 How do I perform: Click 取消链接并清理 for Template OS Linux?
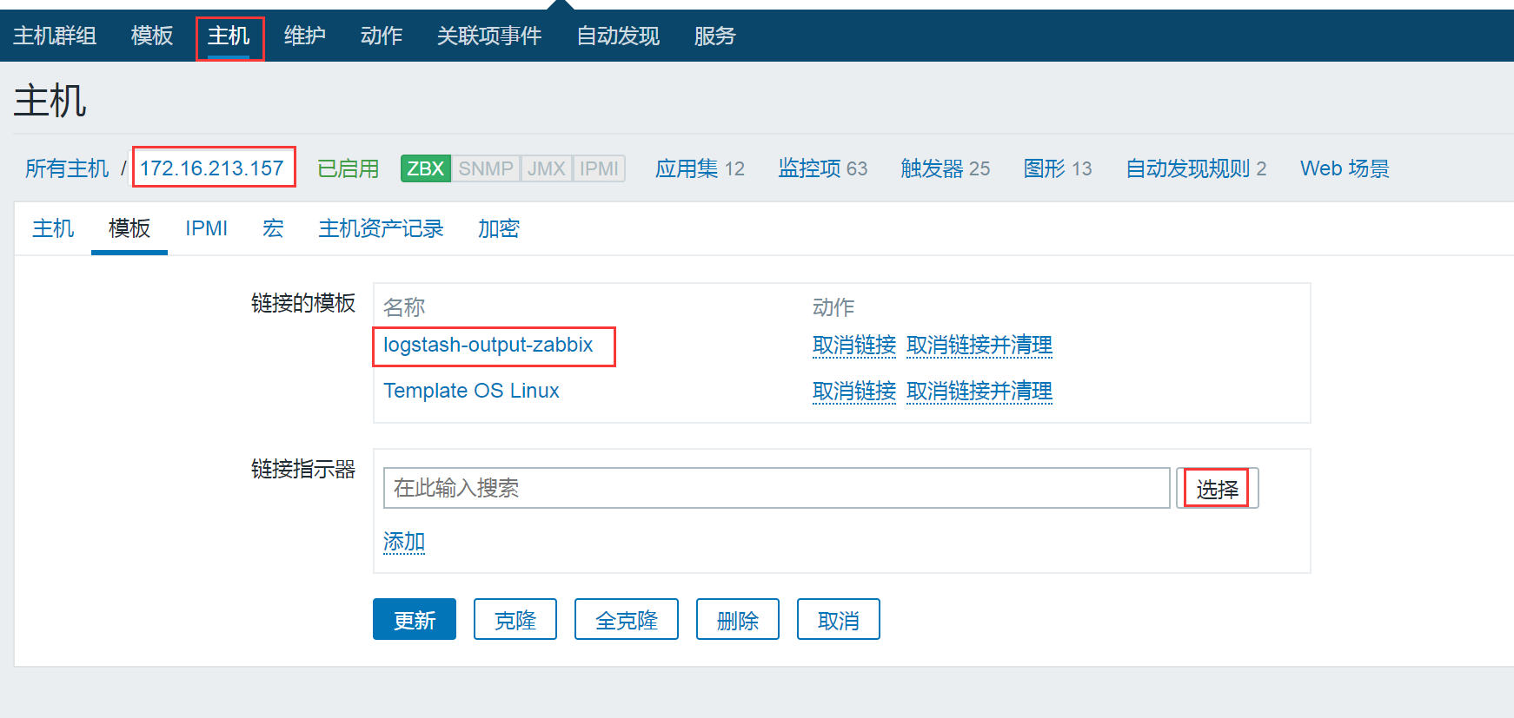coord(979,392)
